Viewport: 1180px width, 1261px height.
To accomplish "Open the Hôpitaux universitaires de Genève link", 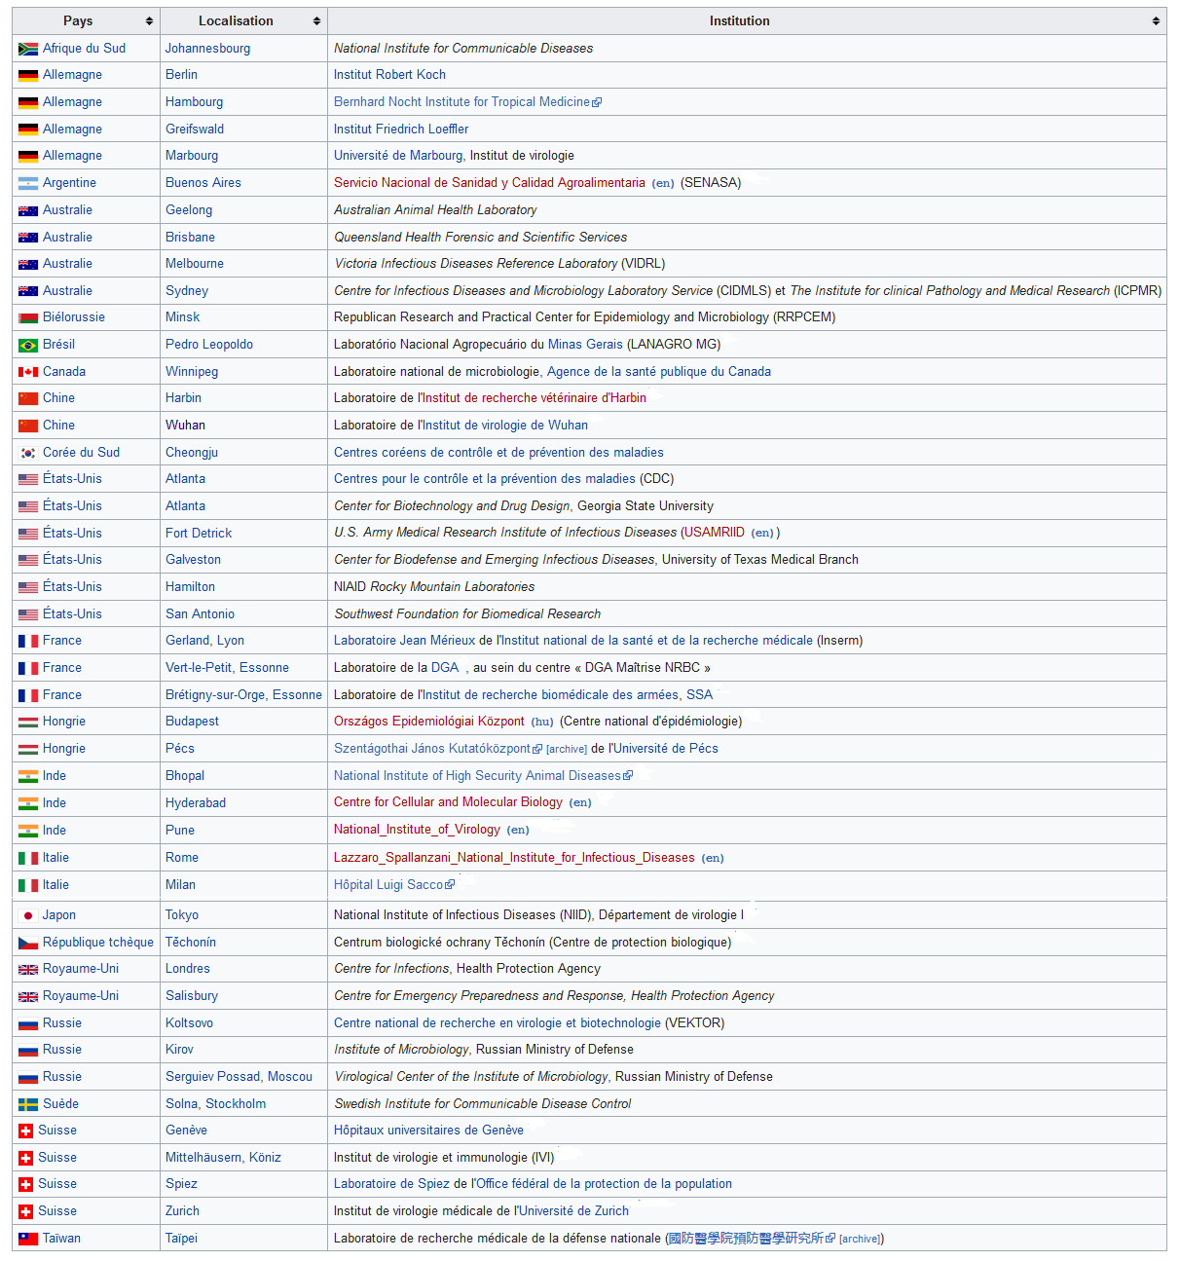I will point(428,1131).
